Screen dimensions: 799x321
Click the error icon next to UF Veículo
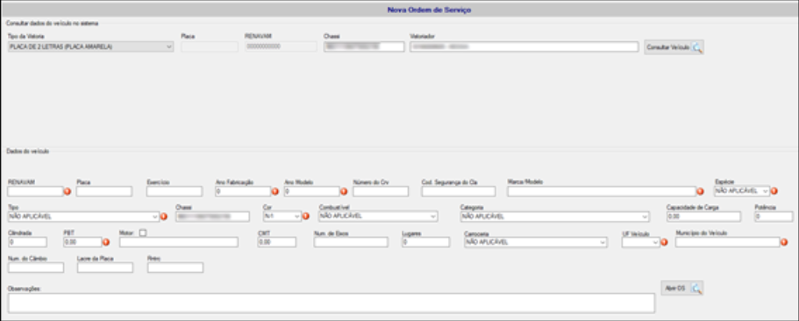click(664, 243)
